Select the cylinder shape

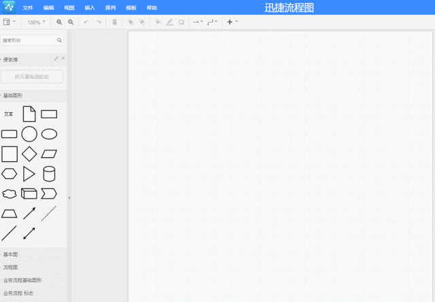coord(49,174)
